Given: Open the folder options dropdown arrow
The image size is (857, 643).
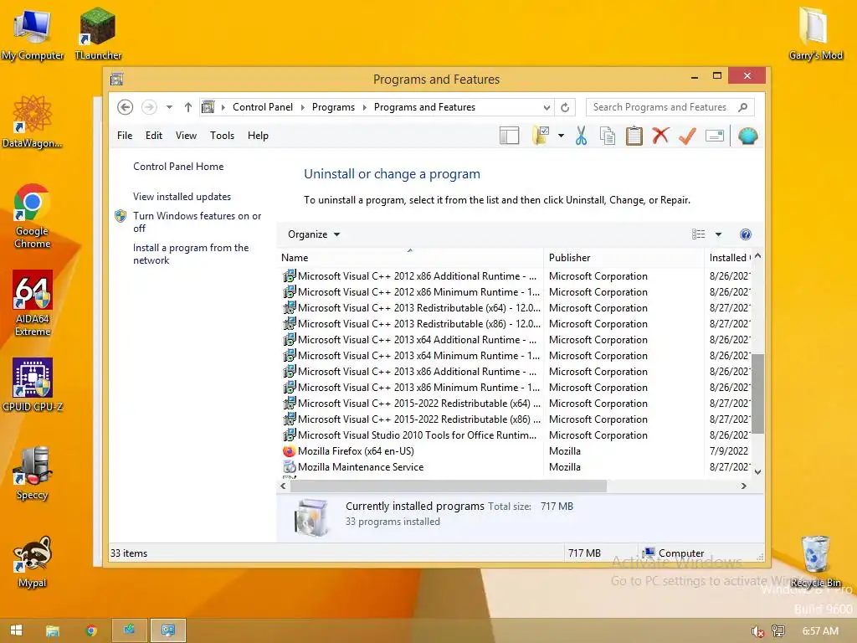Looking at the screenshot, I should (561, 136).
